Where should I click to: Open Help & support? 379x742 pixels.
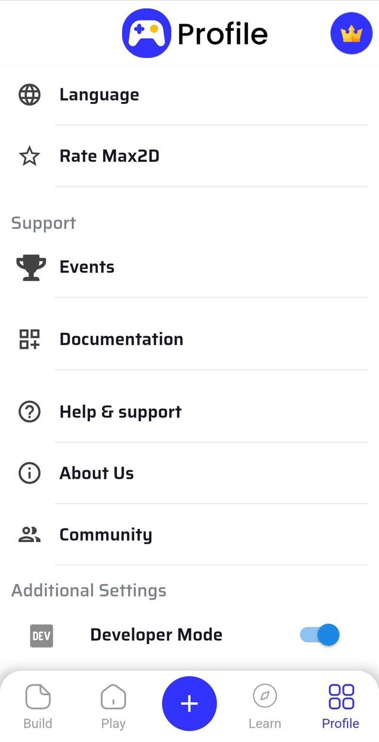pyautogui.click(x=120, y=412)
